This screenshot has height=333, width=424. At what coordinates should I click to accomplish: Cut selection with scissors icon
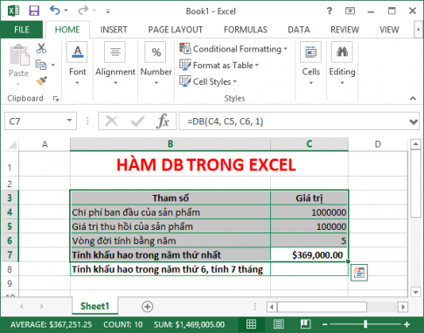(x=41, y=48)
